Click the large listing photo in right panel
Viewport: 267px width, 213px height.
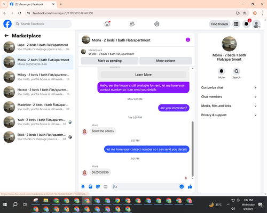(x=229, y=44)
